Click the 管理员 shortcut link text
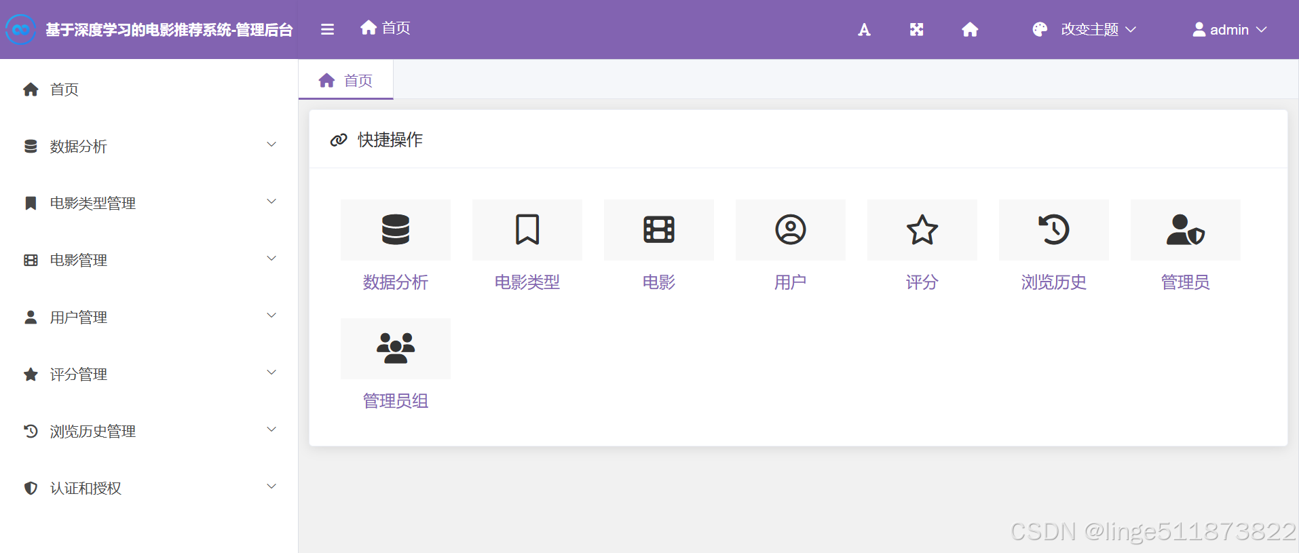Screen dimensions: 1299x553 1186,282
